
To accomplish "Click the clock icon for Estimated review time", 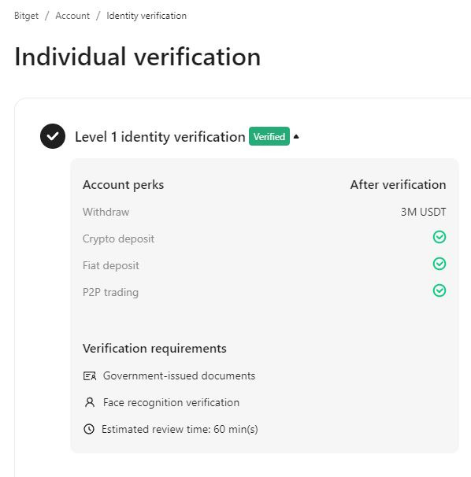I will point(89,429).
